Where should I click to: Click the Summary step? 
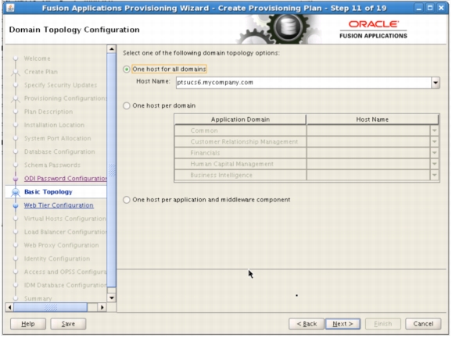click(38, 299)
